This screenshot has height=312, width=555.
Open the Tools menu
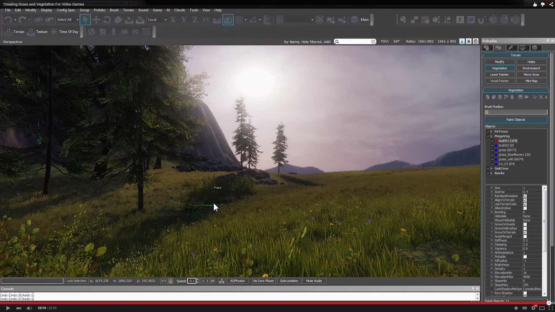[x=194, y=10]
